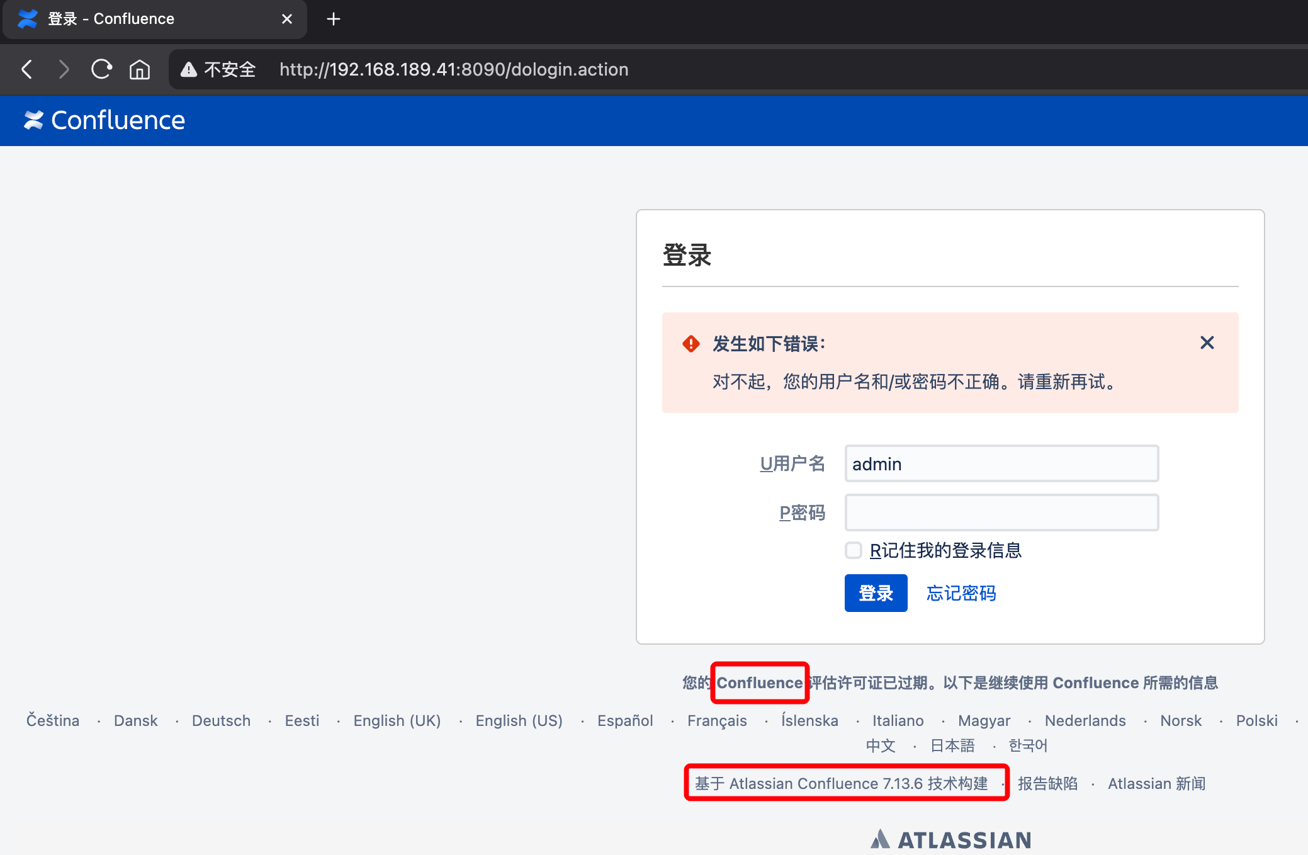The image size is (1308, 855).
Task: Choose 日本語 language link
Action: coord(952,745)
